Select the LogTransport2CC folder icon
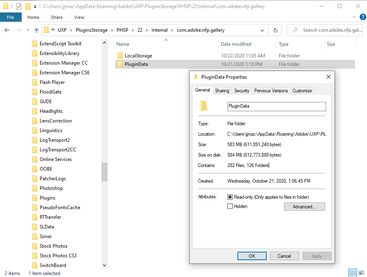Viewport: 367px width, 277px height. 34,149
